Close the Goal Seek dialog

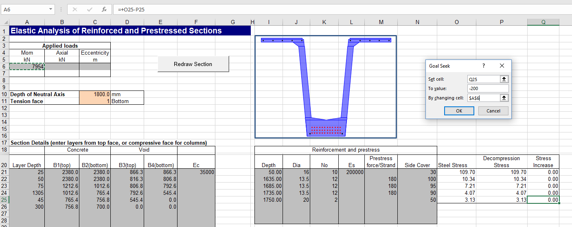point(502,66)
